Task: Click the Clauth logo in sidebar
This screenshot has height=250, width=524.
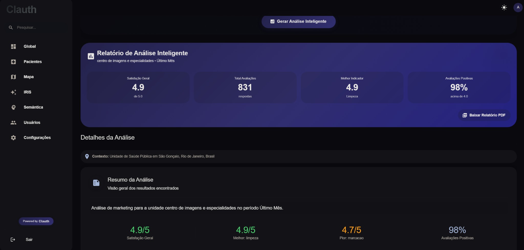Action: pyautogui.click(x=21, y=9)
